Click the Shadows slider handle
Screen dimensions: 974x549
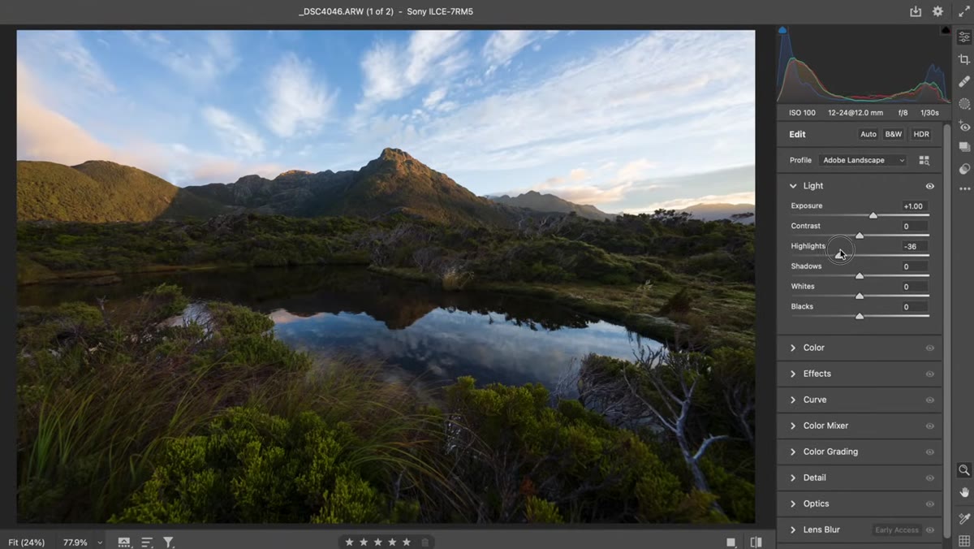pyautogui.click(x=860, y=276)
